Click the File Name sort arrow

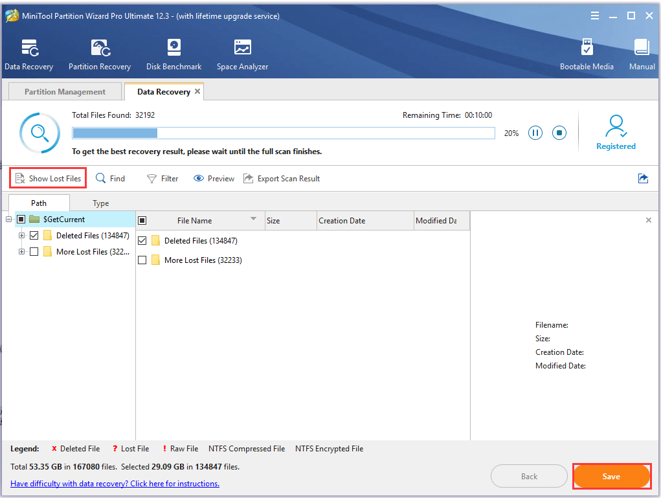pyautogui.click(x=253, y=218)
